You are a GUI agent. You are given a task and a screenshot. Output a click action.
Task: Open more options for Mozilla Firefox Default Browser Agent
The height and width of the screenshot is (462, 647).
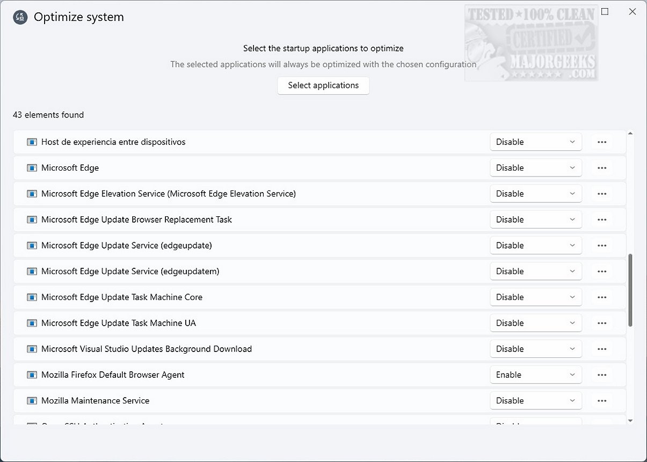(x=601, y=375)
